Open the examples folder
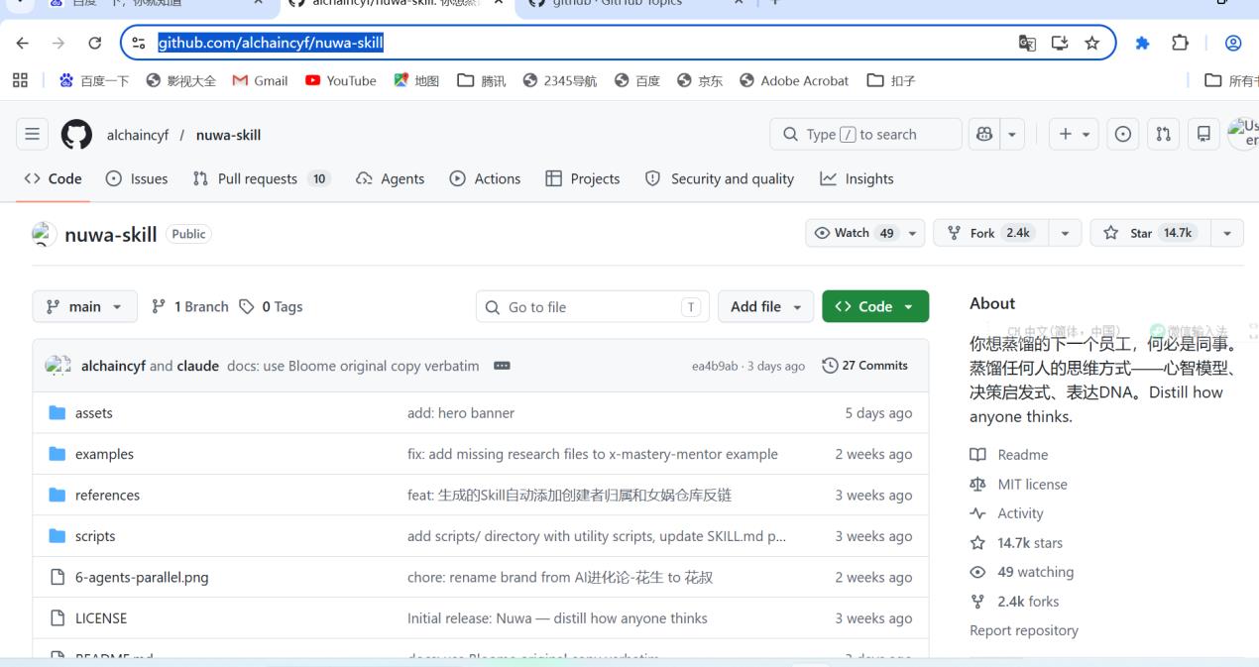Viewport: 1259px width, 667px height. click(104, 454)
